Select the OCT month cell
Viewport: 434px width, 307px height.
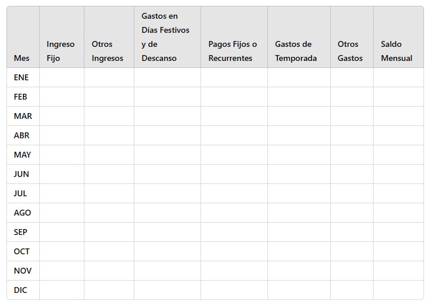(22, 251)
